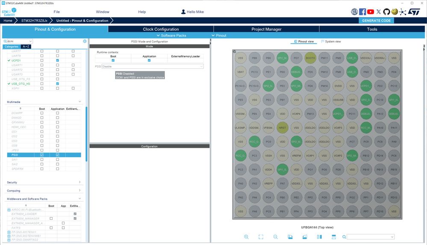Switch to Project Manager tab
Image resolution: width=427 pixels, height=245 pixels.
pos(266,29)
